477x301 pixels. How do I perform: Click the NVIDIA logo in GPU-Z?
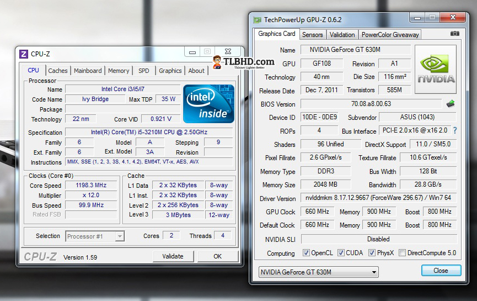pyautogui.click(x=436, y=69)
